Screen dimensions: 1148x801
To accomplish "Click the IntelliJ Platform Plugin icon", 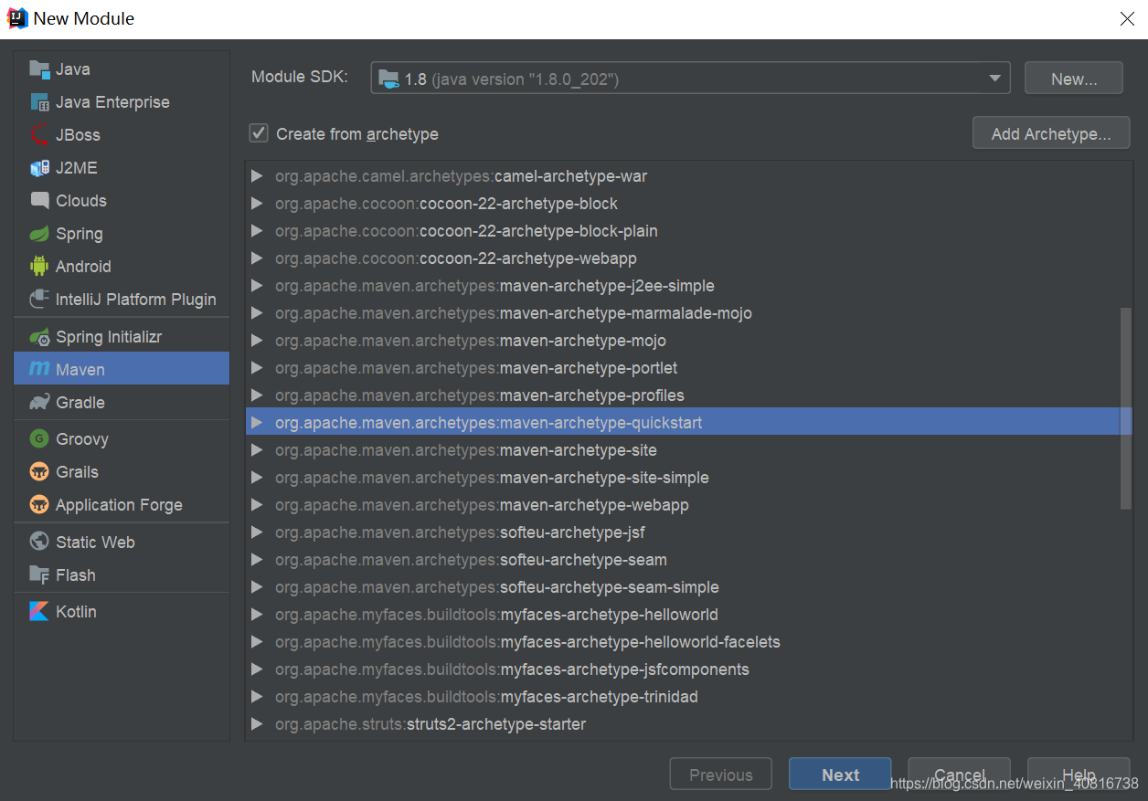I will (x=39, y=300).
